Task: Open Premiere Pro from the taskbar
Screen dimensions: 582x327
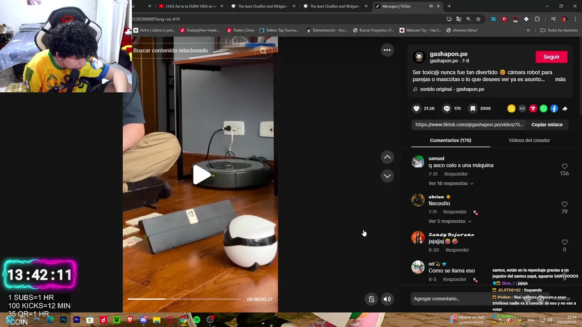Action: [77, 320]
